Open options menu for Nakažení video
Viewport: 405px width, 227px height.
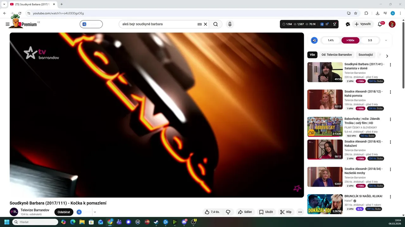[390, 142]
